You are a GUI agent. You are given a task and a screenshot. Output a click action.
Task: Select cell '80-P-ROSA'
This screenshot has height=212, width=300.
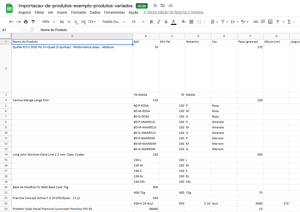click(x=146, y=106)
